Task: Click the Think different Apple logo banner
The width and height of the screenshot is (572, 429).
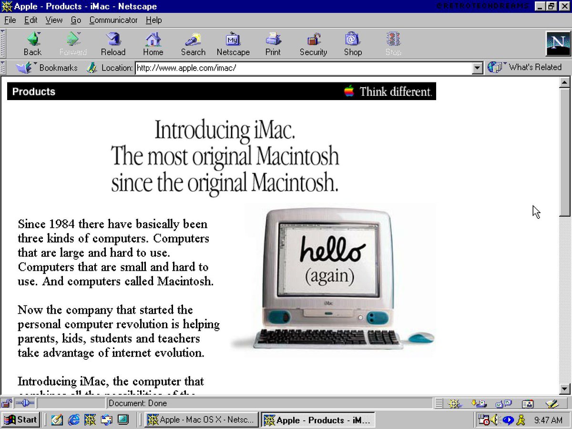Action: [x=388, y=92]
